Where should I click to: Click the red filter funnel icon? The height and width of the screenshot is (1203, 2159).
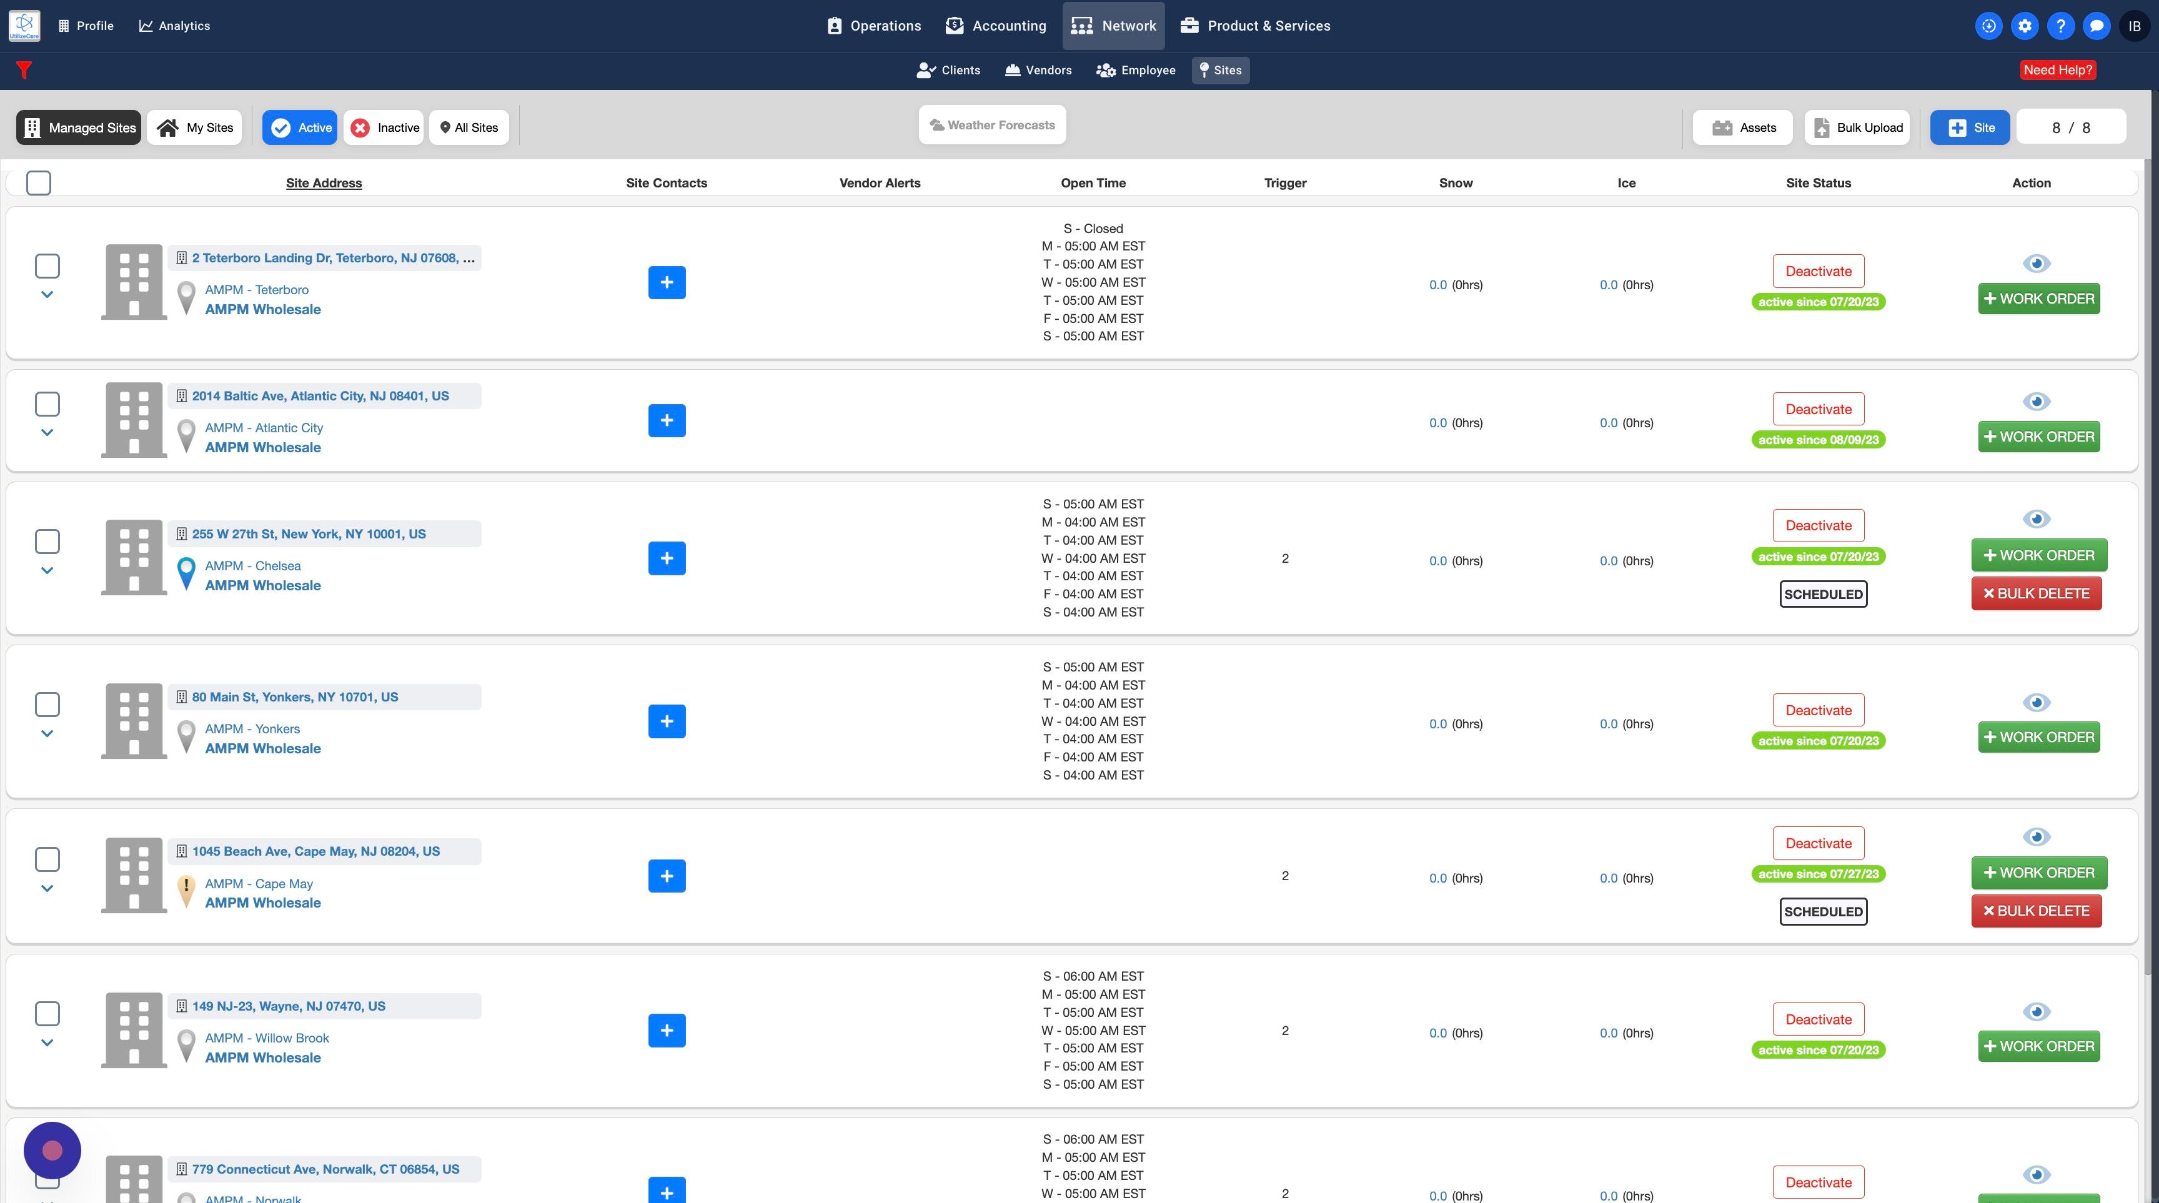click(24, 71)
